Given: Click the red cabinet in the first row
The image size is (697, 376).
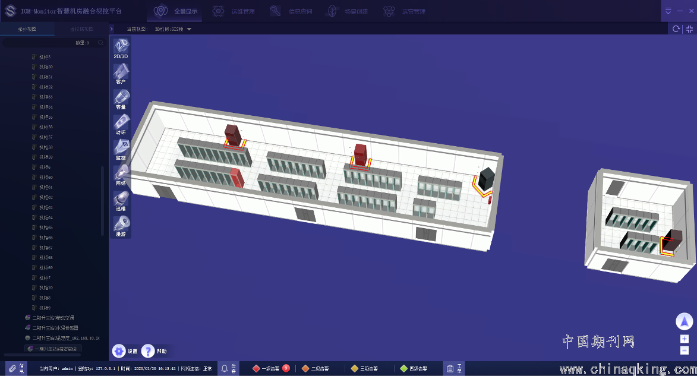Looking at the screenshot, I should point(237,178).
